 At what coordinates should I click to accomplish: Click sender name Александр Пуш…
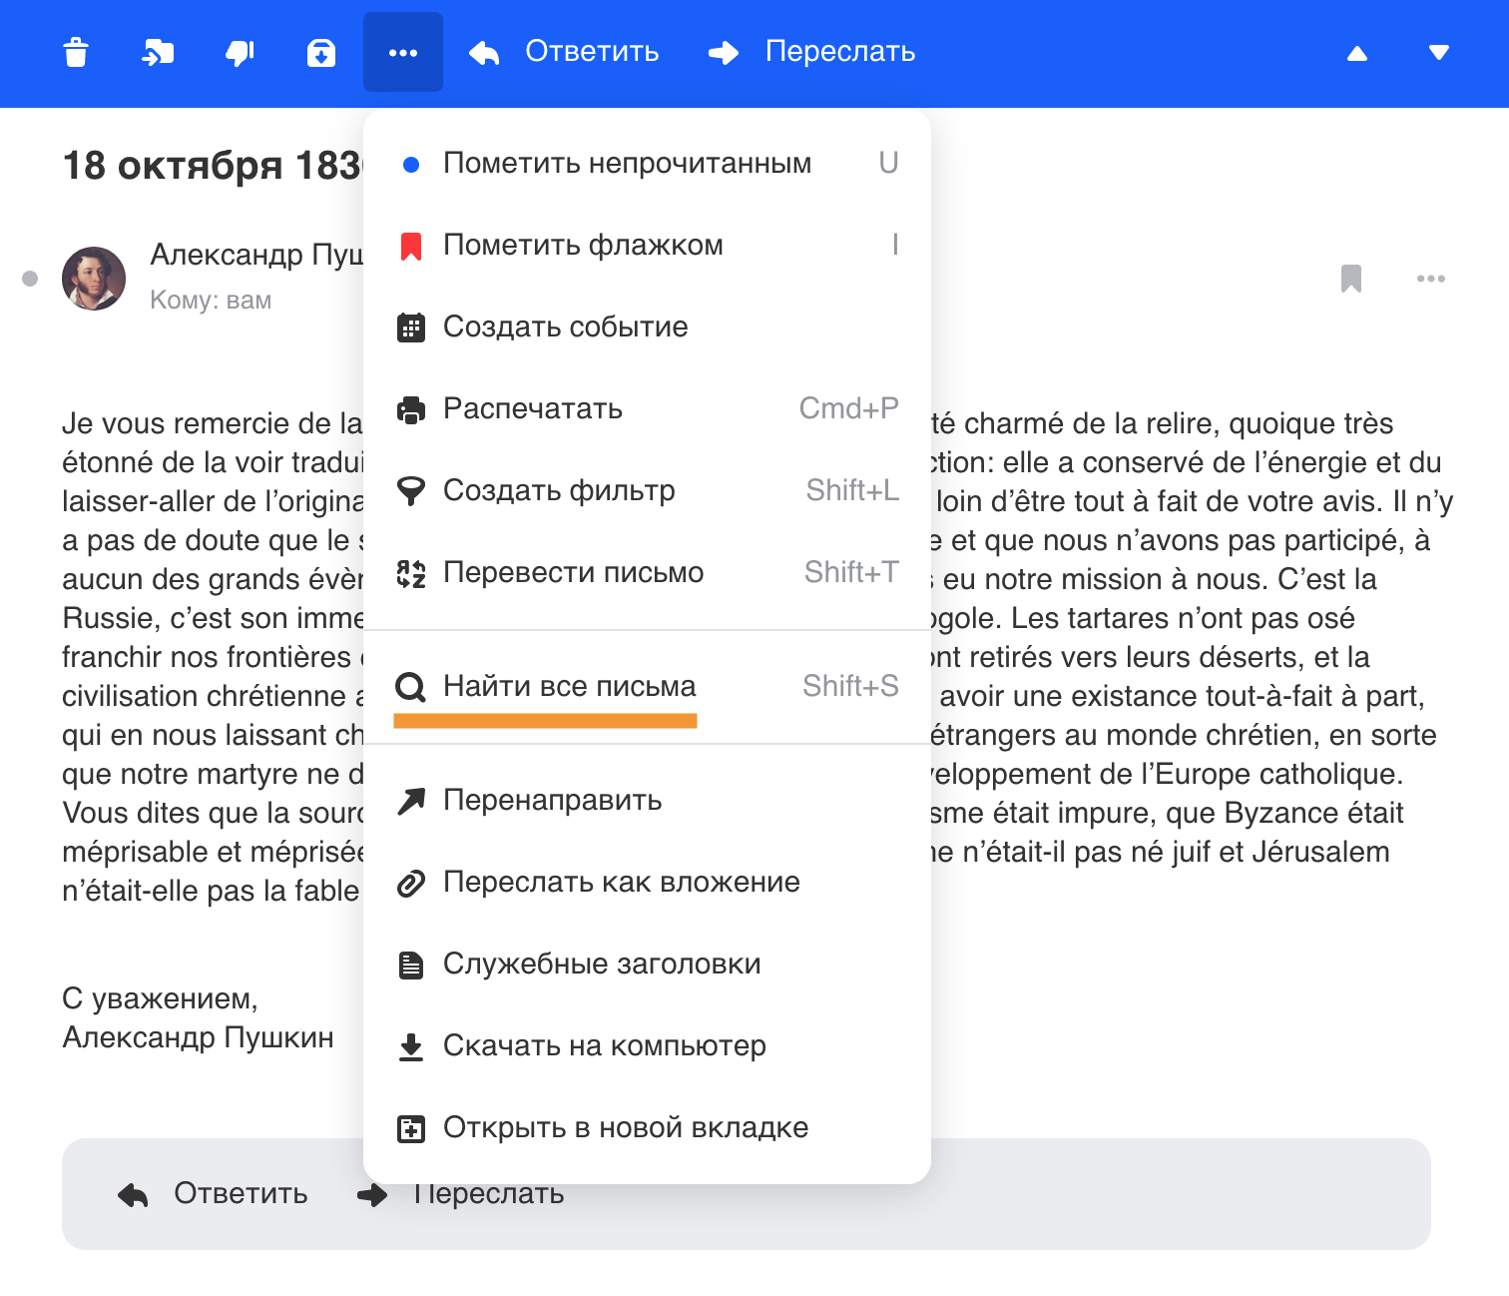click(x=256, y=255)
